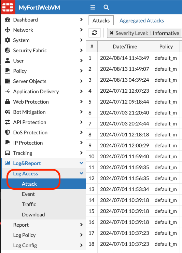Image resolution: width=182 pixels, height=253 pixels.
Task: Switch to Aggregated Attacks tab
Action: click(x=142, y=21)
